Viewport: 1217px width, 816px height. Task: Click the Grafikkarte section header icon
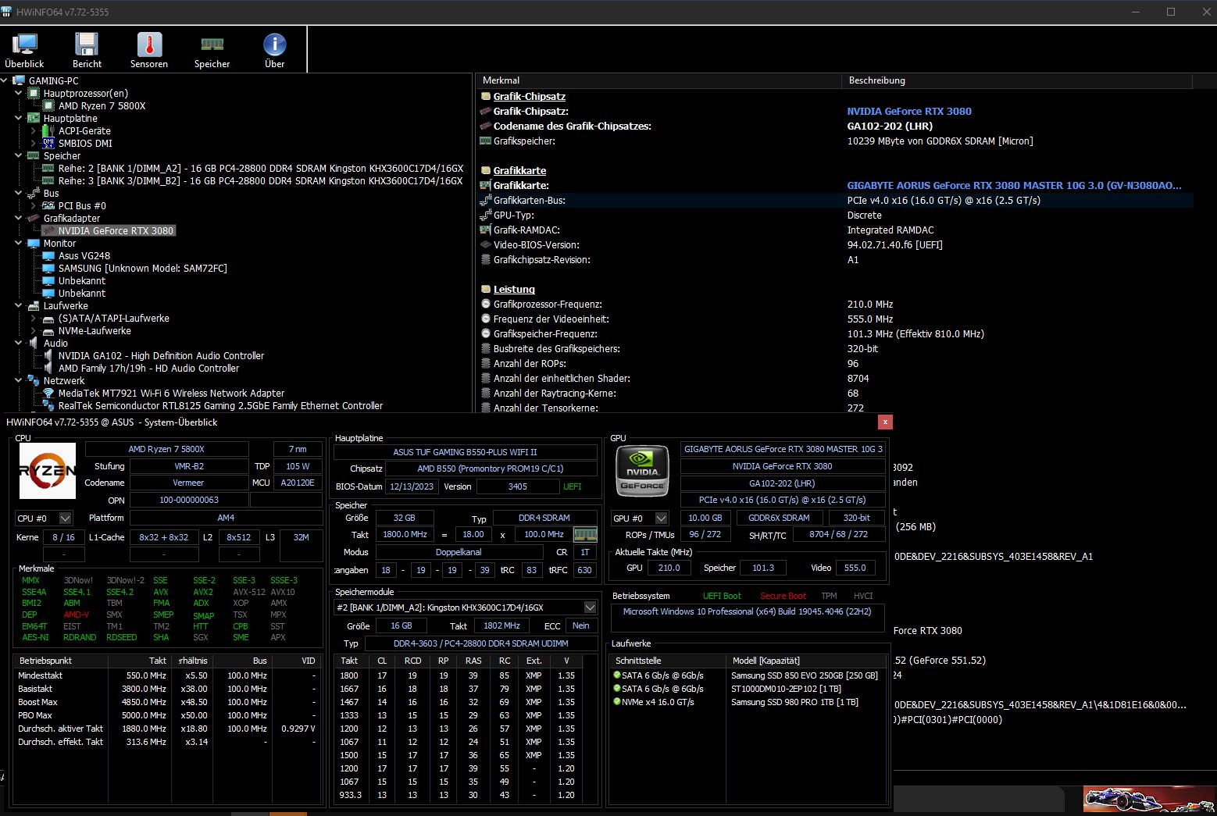point(486,170)
